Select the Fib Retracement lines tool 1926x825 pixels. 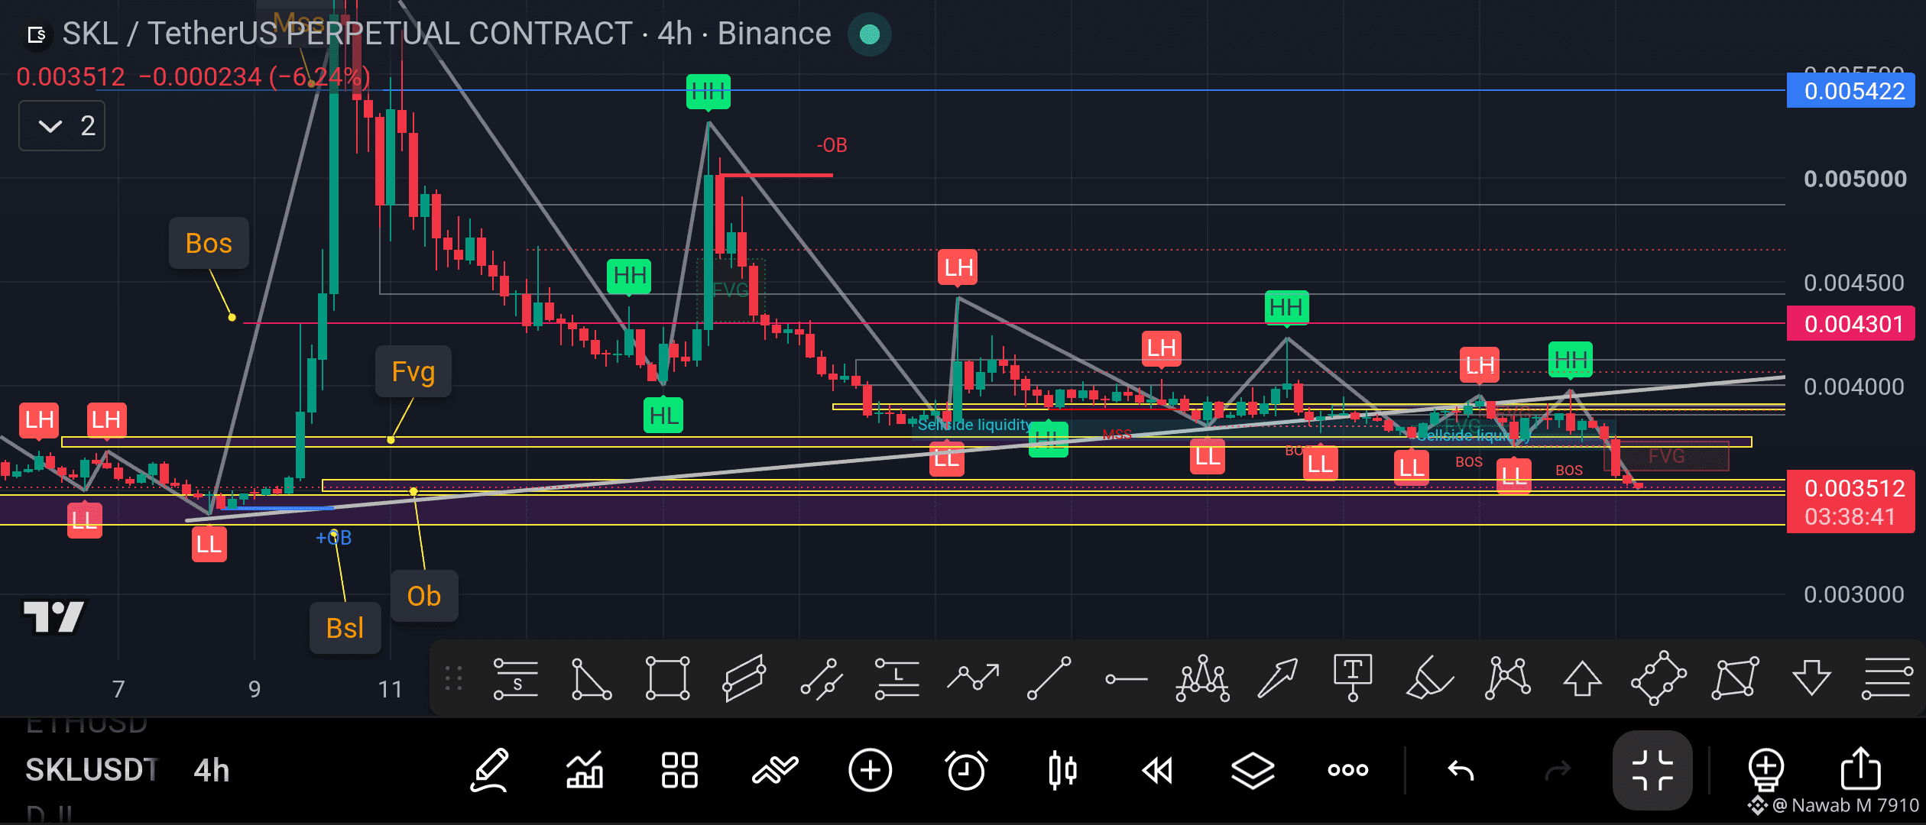pyautogui.click(x=1887, y=678)
